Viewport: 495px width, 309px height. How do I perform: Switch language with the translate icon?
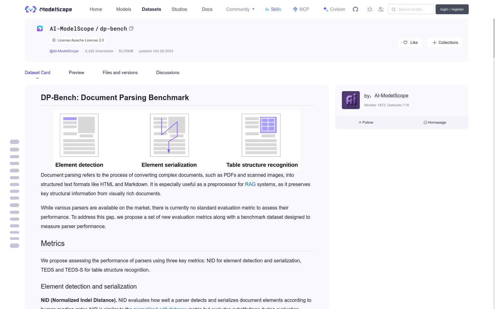pos(381,9)
